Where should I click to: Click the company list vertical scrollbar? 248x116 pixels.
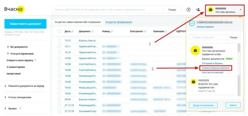(239, 70)
